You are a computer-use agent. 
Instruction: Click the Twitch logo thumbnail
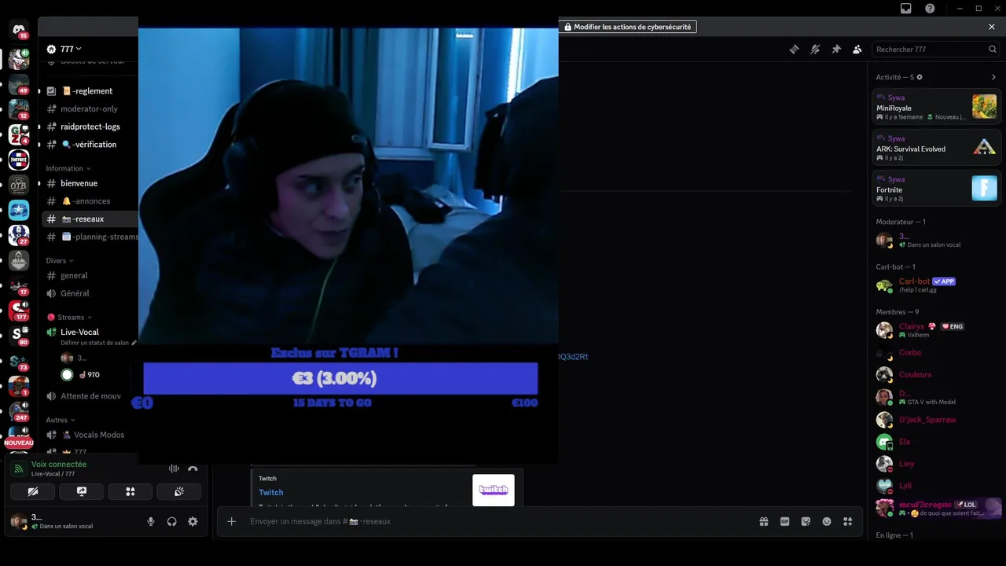(494, 490)
